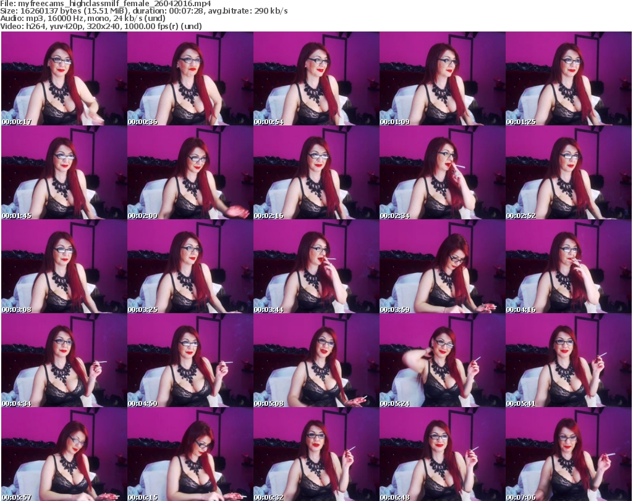Image resolution: width=633 pixels, height=501 pixels.
Task: Select the frame at 00:04:50
Action: tap(190, 360)
